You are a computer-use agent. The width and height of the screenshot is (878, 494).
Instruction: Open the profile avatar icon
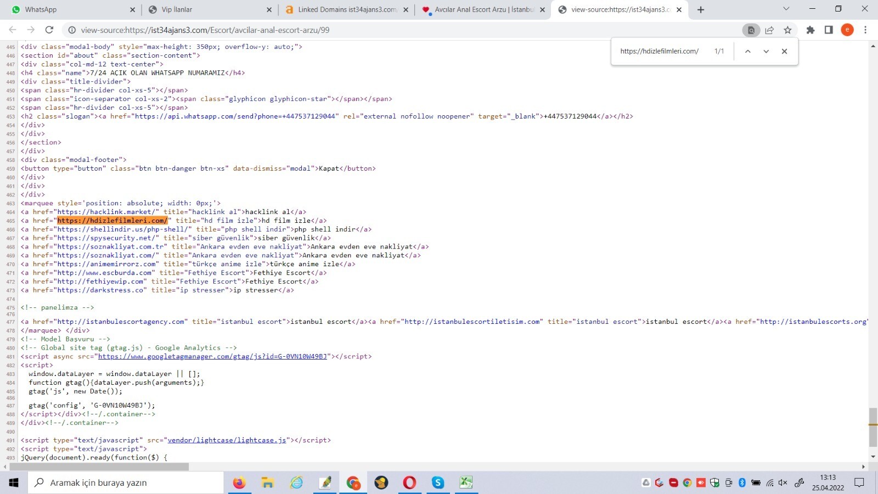[x=847, y=30]
